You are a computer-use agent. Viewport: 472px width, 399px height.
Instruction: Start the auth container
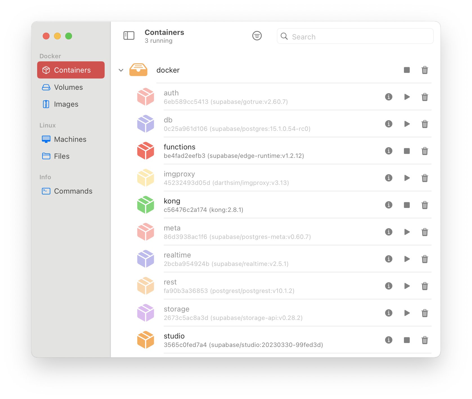[x=407, y=97]
